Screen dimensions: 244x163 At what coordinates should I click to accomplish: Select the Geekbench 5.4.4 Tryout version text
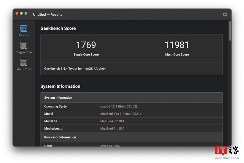click(x=75, y=69)
